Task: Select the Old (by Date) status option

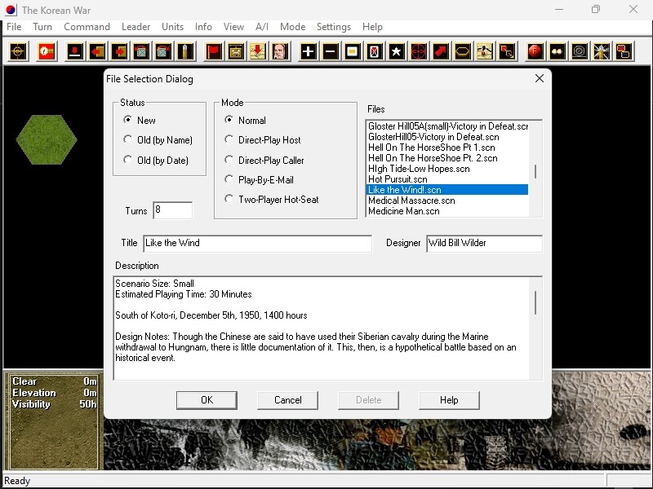Action: click(x=127, y=161)
